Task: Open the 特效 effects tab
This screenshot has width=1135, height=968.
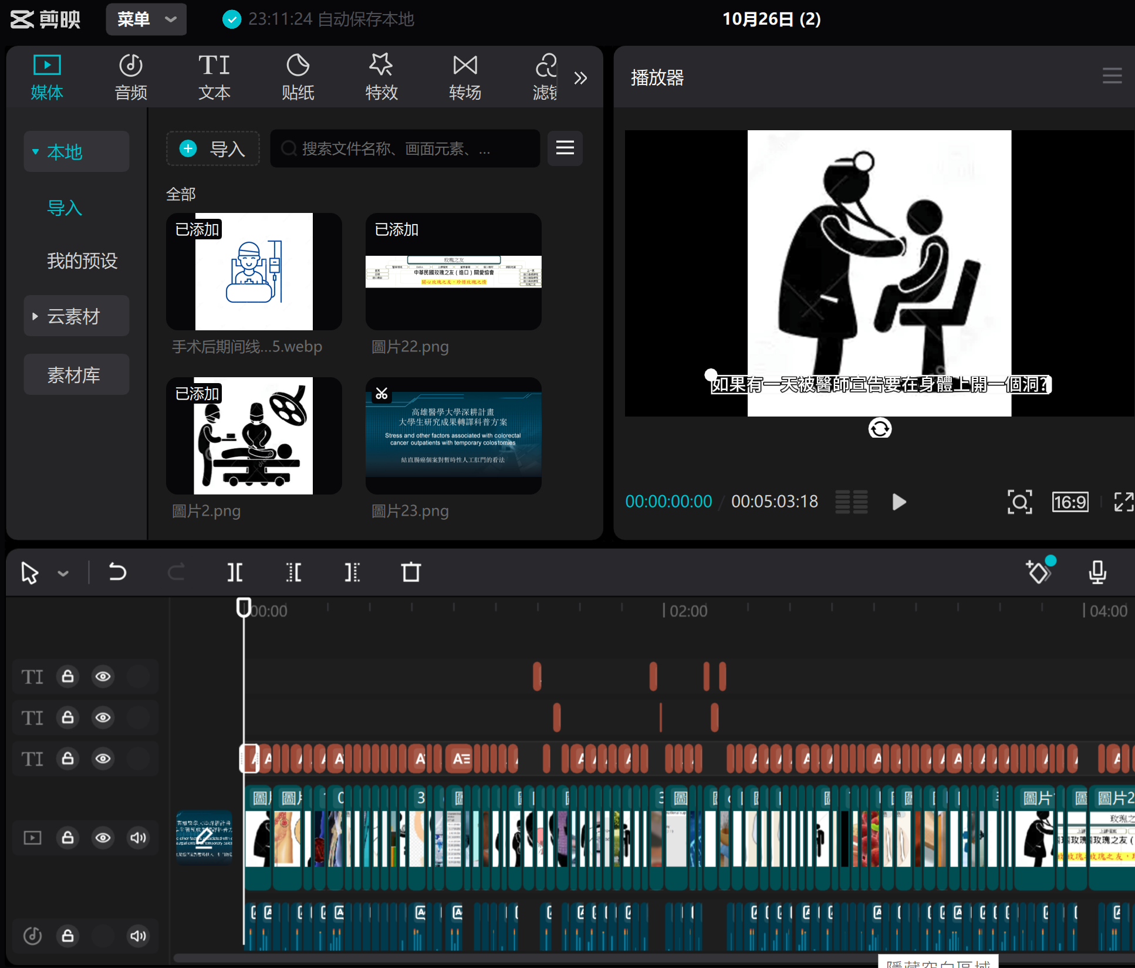Action: 381,77
